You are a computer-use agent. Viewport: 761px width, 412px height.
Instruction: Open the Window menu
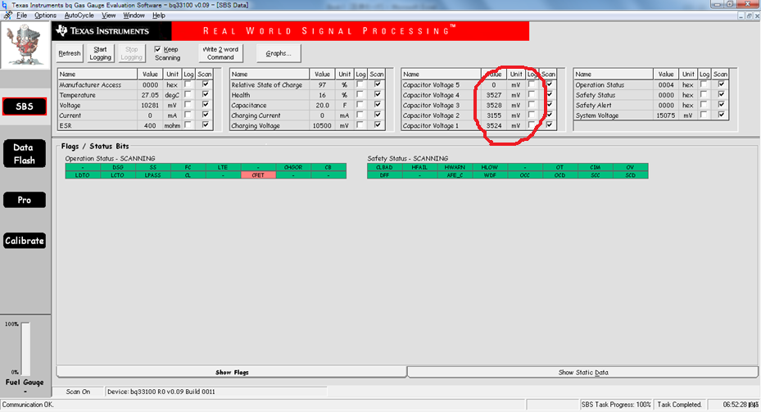coord(134,16)
